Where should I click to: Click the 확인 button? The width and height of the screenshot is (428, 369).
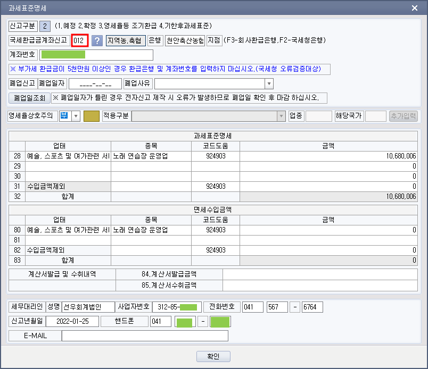[x=213, y=356]
